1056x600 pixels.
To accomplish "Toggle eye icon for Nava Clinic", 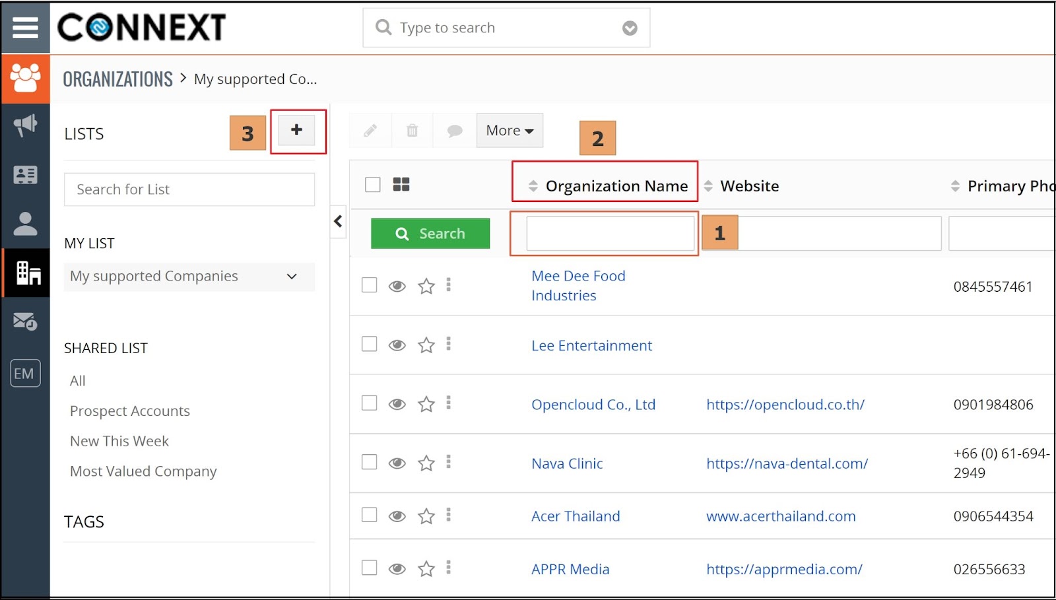I will point(397,463).
